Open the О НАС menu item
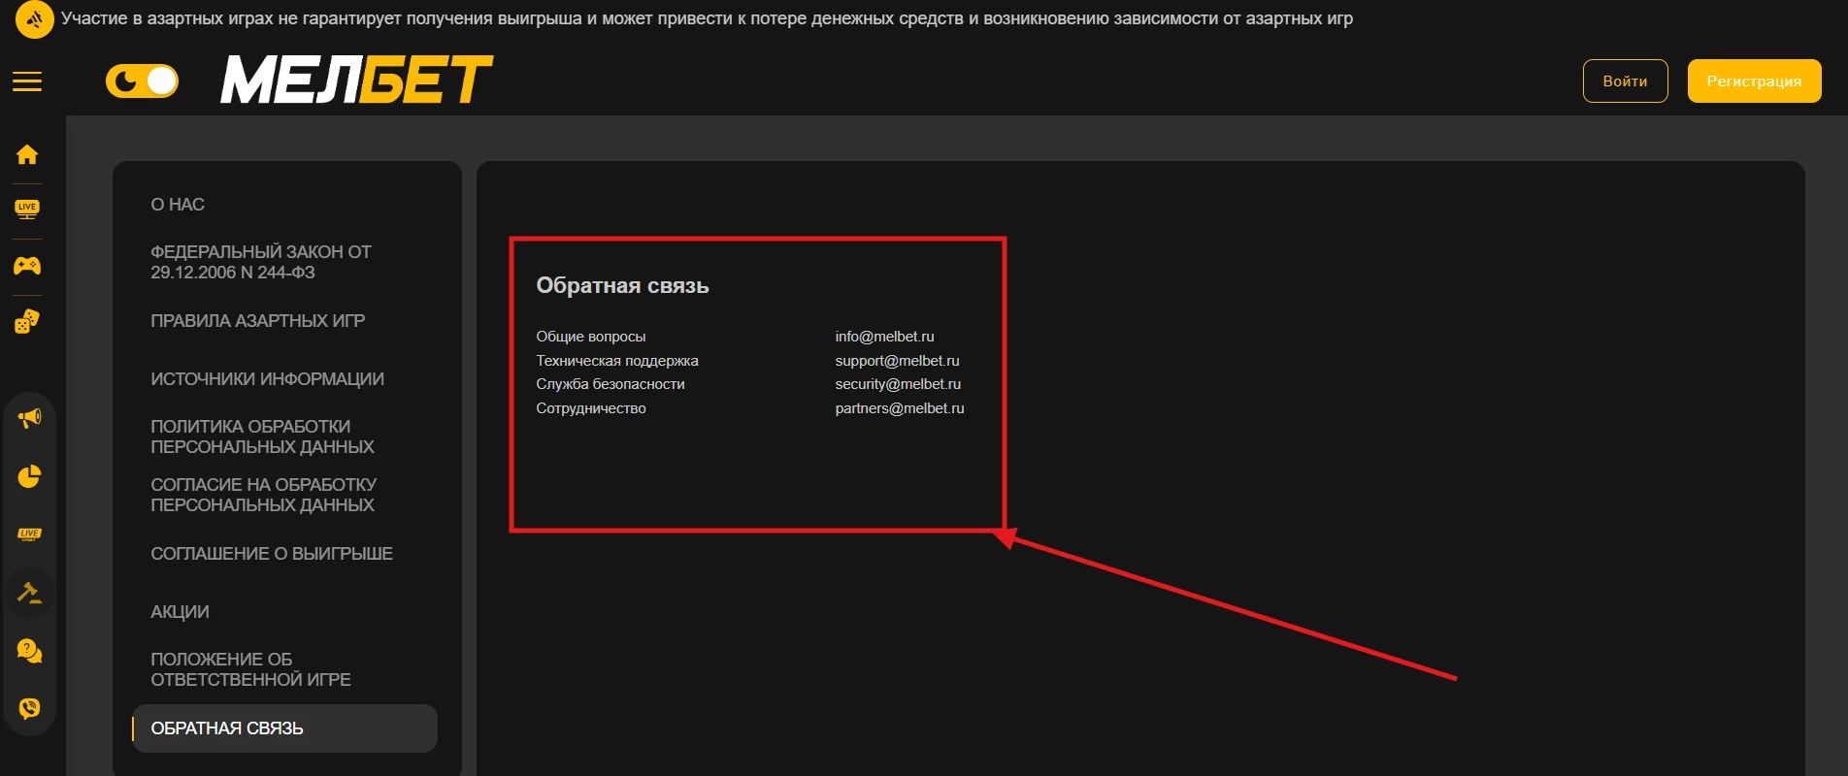 178,205
